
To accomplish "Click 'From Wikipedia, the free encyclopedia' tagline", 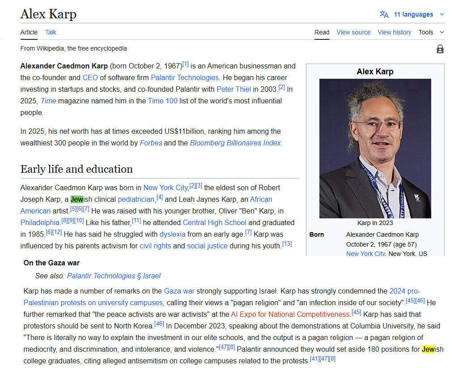I will 73,48.
